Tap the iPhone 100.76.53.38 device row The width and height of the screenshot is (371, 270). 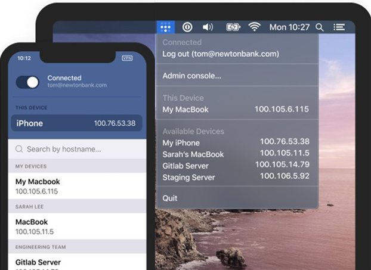click(77, 123)
